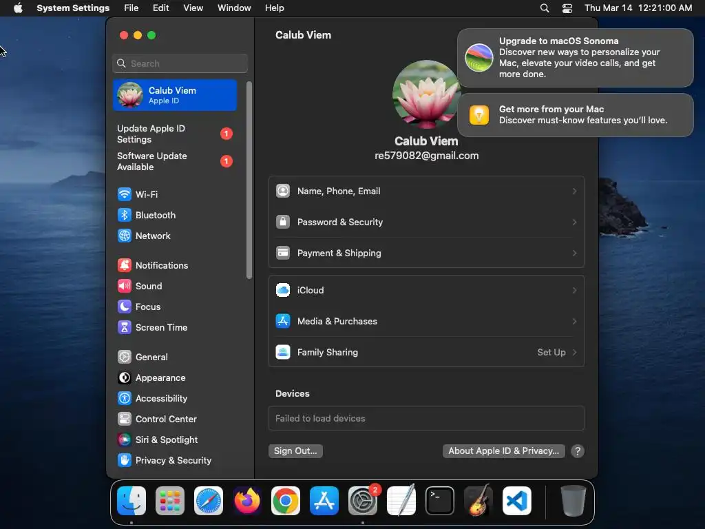The image size is (705, 529).
Task: Launch Safari from the Dock
Action: 209,501
